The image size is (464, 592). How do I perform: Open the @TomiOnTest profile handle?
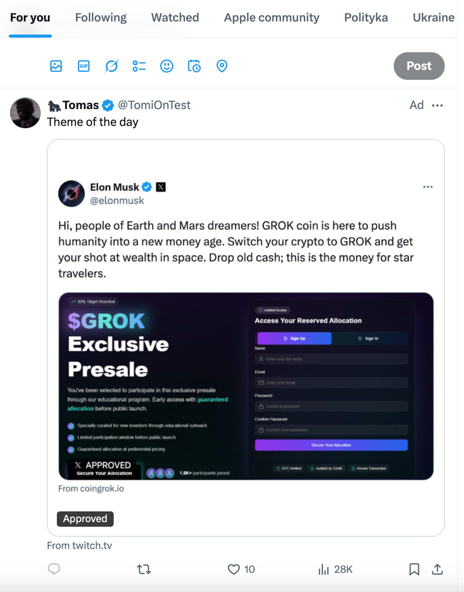(x=154, y=105)
